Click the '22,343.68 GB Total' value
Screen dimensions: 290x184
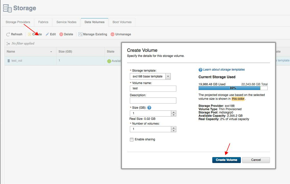click(x=254, y=84)
